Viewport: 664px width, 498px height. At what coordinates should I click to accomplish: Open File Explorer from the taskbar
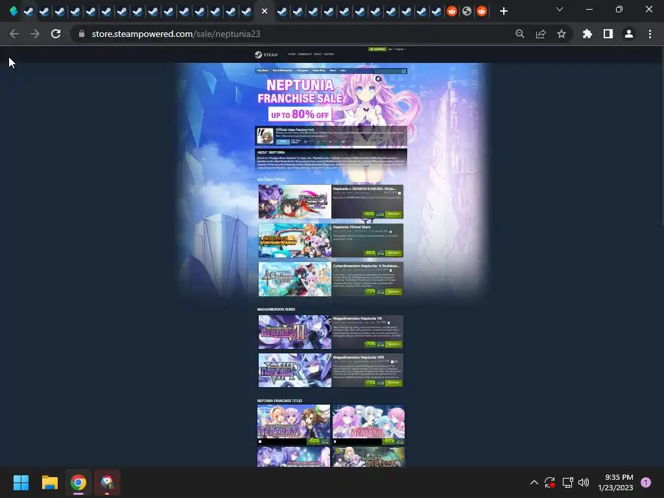(x=49, y=482)
